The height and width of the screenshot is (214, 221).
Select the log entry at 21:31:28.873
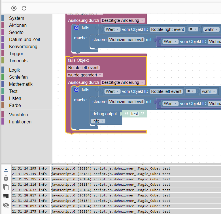(116, 201)
